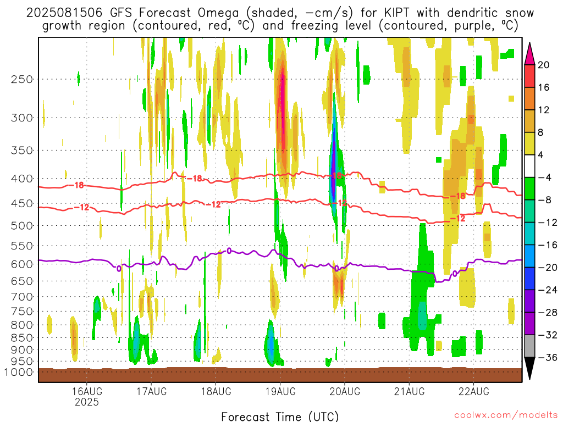Click the -18 contour label near 18AUG
Viewport: 563px width, 422px height.
click(x=194, y=179)
